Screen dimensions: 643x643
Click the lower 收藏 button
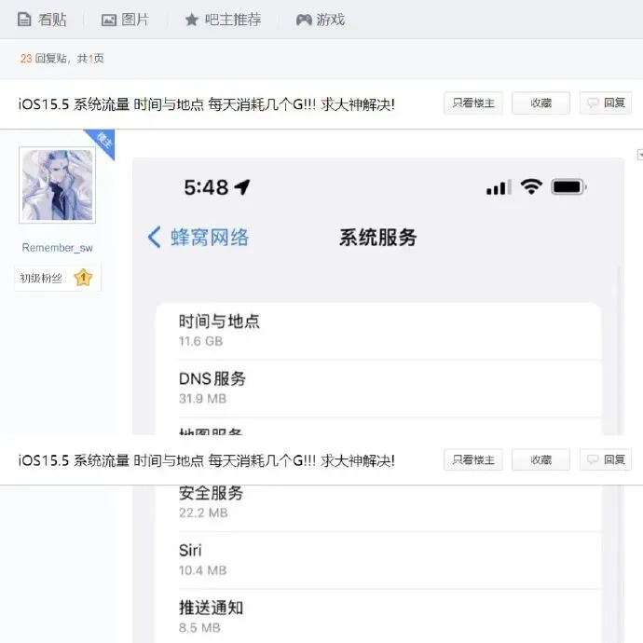540,459
